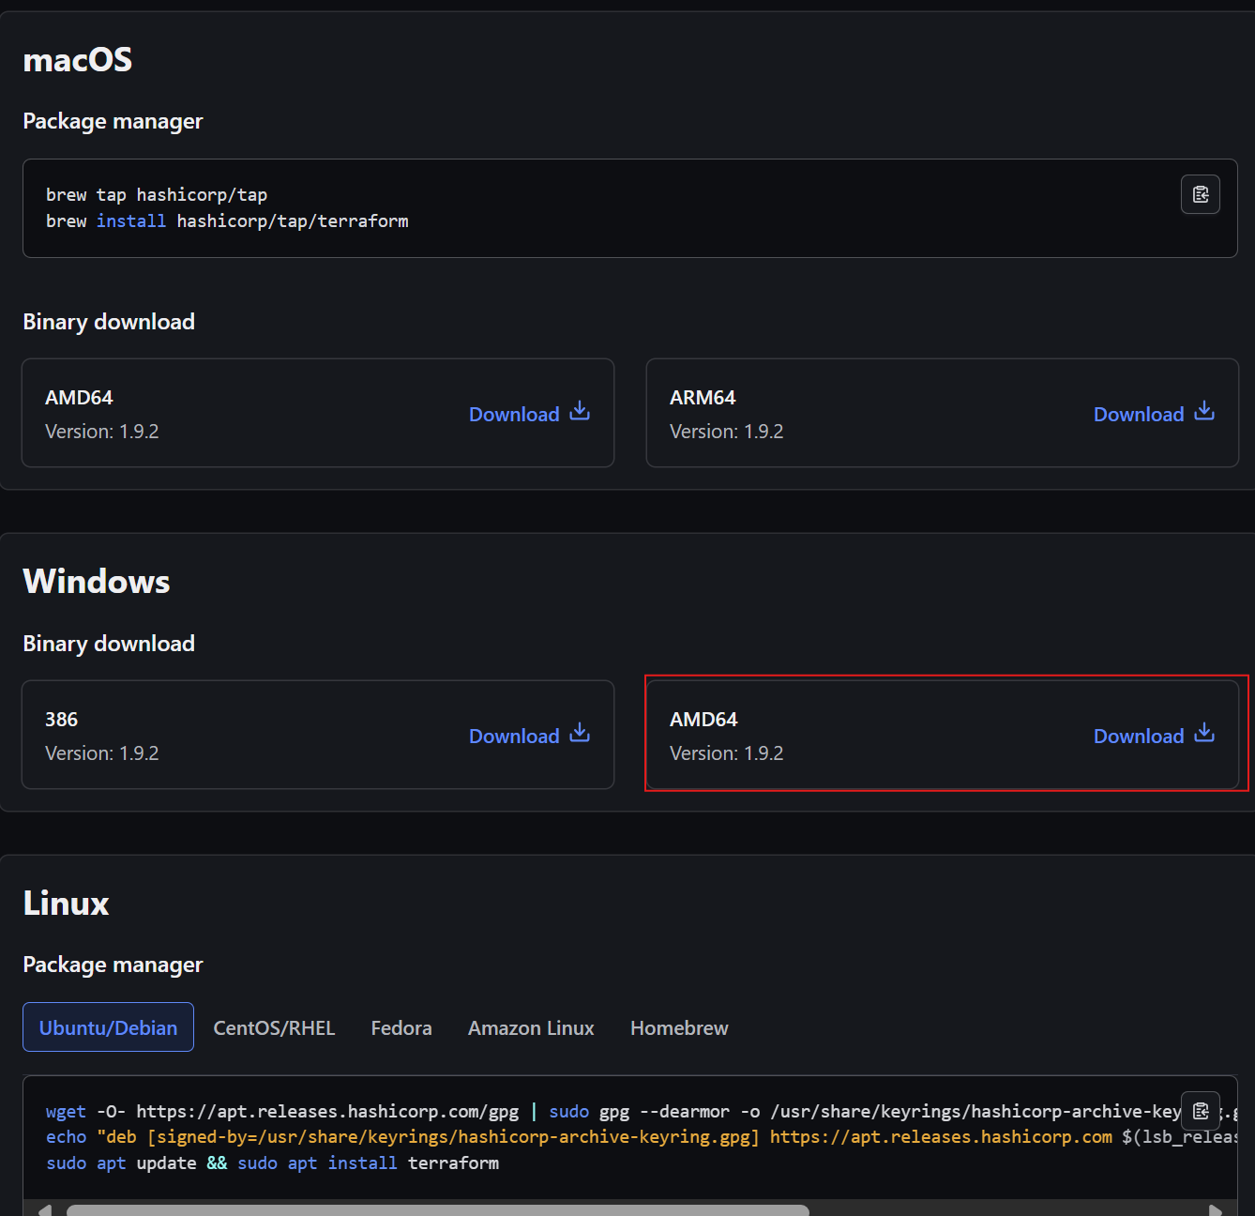Click the horizontal scrollbar of Linux code block
The image size is (1255, 1216).
coord(437,1210)
